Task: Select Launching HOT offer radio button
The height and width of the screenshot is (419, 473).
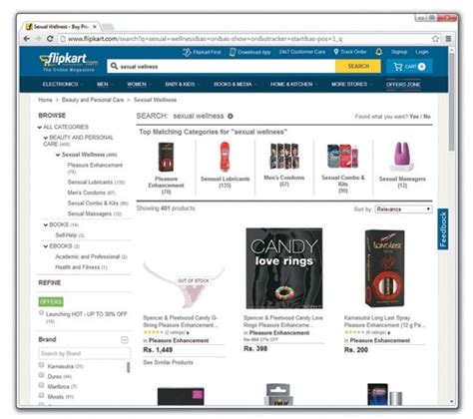Action: tap(41, 312)
